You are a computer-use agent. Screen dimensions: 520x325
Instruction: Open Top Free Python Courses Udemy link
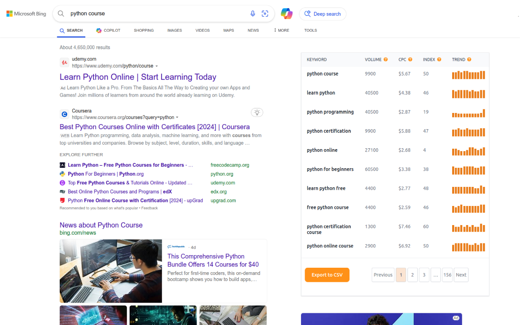pos(130,183)
